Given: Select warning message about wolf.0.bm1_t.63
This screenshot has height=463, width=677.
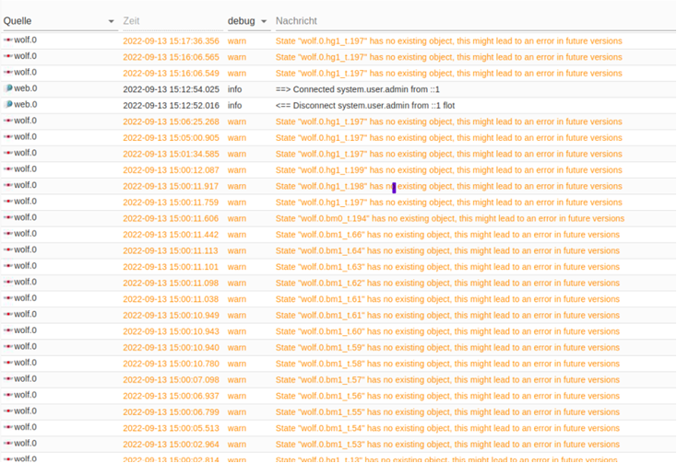Looking at the screenshot, I should click(x=447, y=267).
